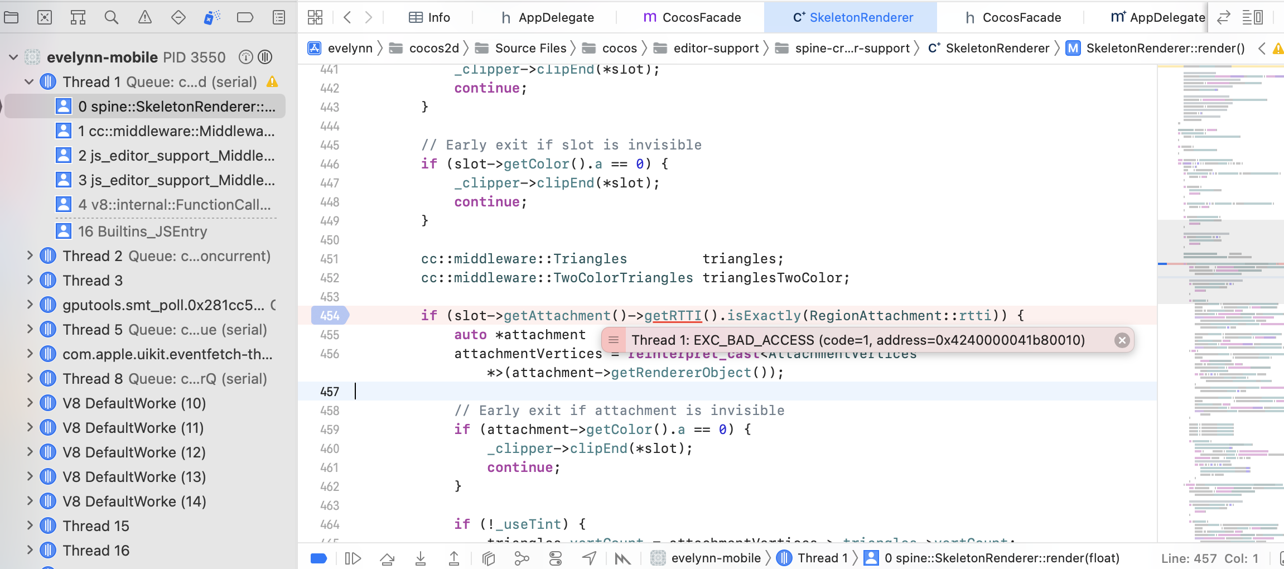Open Environment Overrides
This screenshot has width=1284, height=569.
[556, 558]
